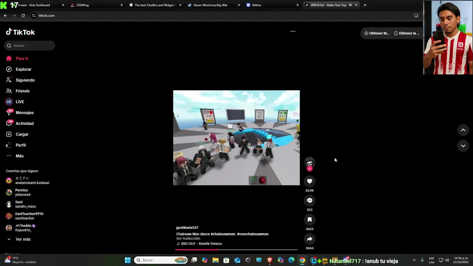Click the Obtener la ... button
The image size is (473, 266).
pyautogui.click(x=406, y=33)
